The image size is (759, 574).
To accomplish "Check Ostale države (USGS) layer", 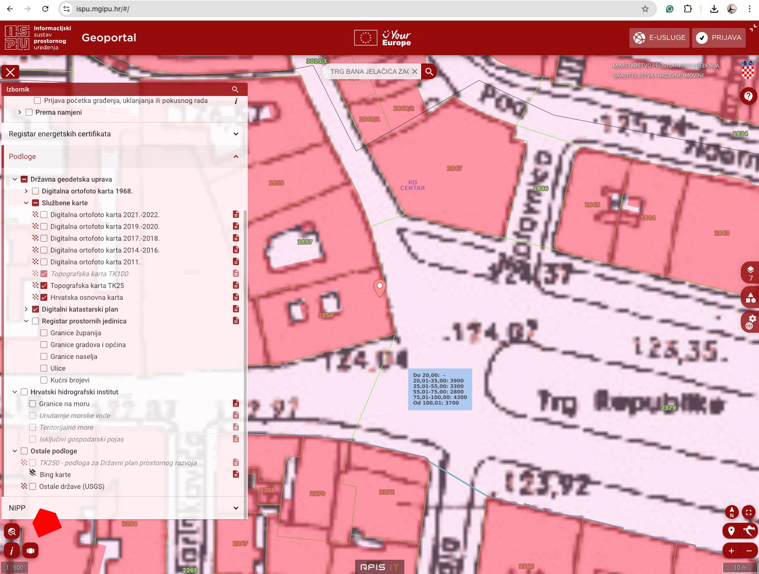I will (x=33, y=486).
